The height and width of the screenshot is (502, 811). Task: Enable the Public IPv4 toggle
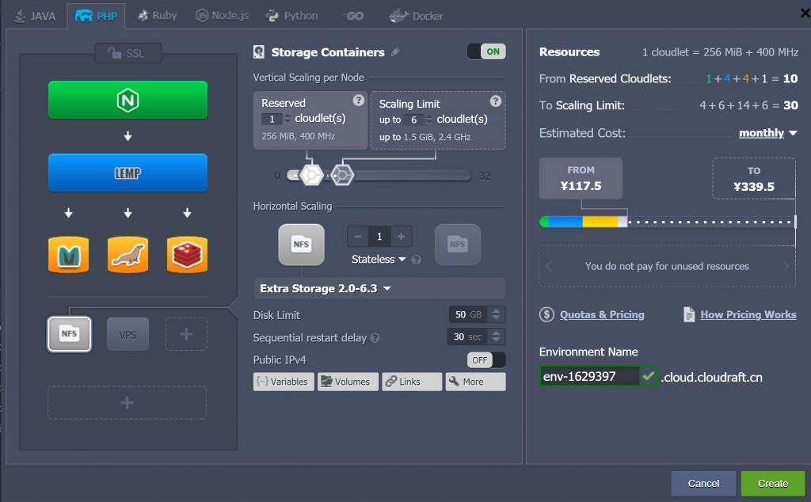[486, 360]
